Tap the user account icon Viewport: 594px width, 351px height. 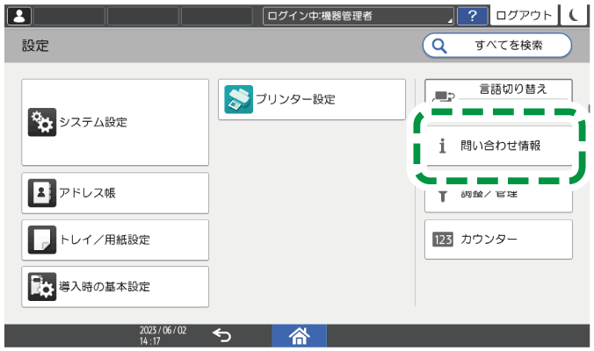[x=19, y=16]
